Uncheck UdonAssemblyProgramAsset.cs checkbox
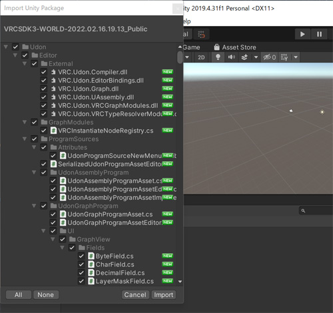The width and height of the screenshot is (333, 313). 53,180
